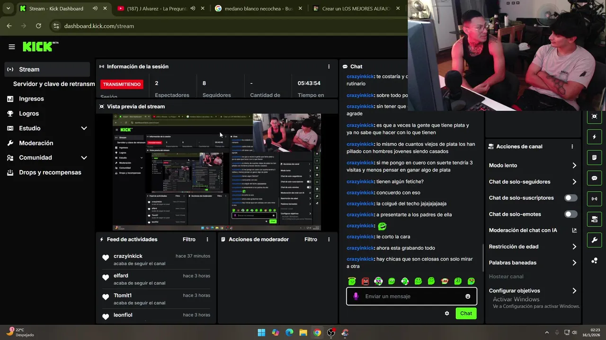
Task: Click the Chat panel speech bubble icon
Action: (x=345, y=67)
